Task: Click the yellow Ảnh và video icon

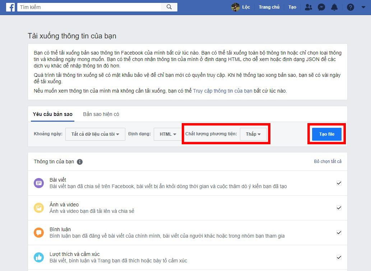Action: [x=39, y=208]
